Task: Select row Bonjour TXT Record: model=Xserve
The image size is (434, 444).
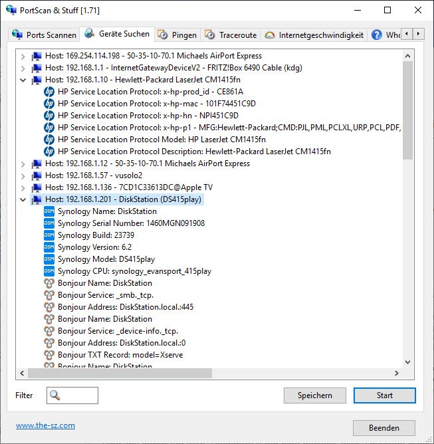Action: pos(120,355)
